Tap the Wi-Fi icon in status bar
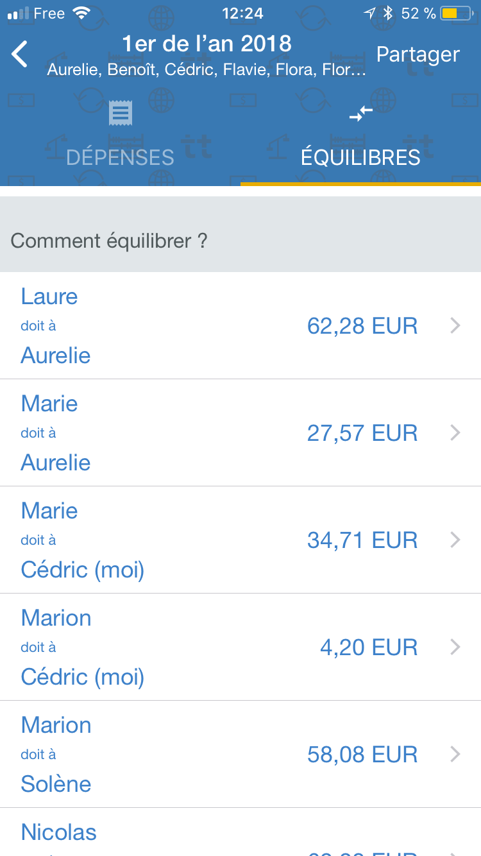The width and height of the screenshot is (481, 856). click(81, 13)
